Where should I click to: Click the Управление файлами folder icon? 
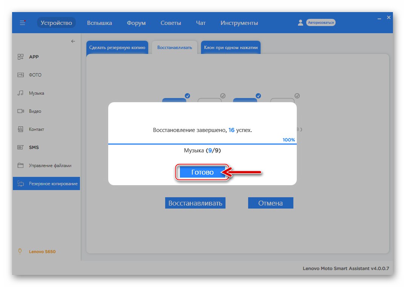point(20,165)
